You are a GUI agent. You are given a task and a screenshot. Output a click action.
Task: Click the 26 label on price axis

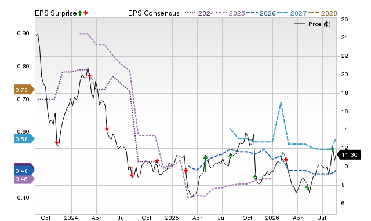344,19
